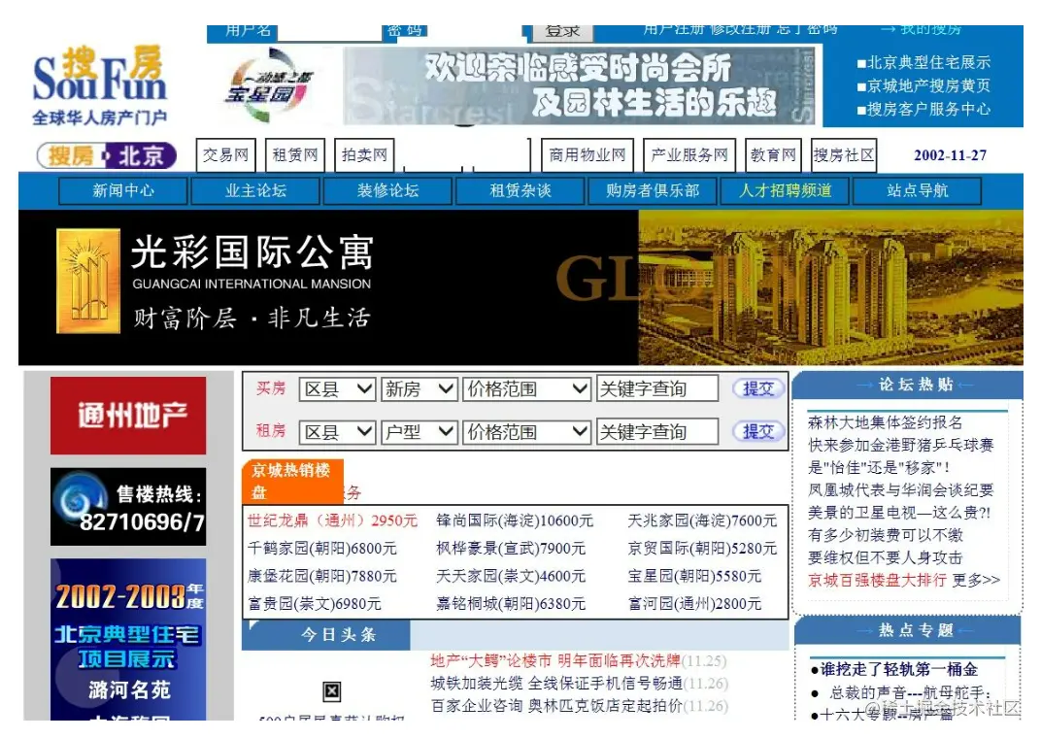The image size is (1041, 739).
Task: Open 天天家园(崇文)4600元 listing
Action: point(511,576)
